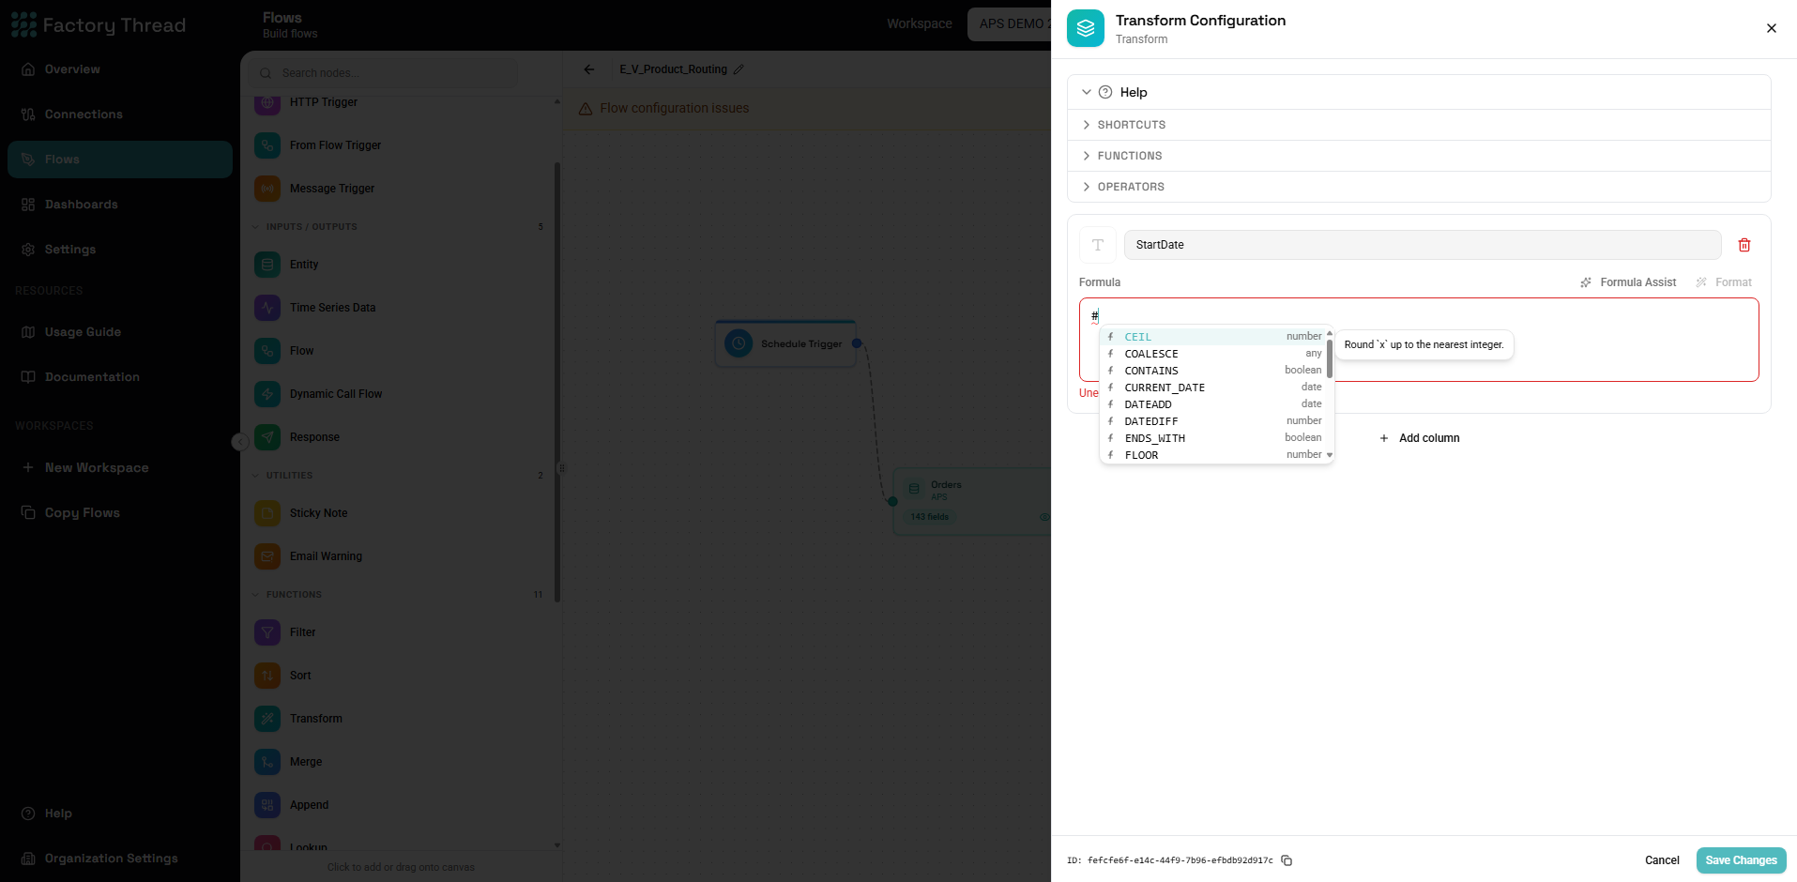This screenshot has width=1797, height=882.
Task: Select the Append node icon
Action: point(267,805)
